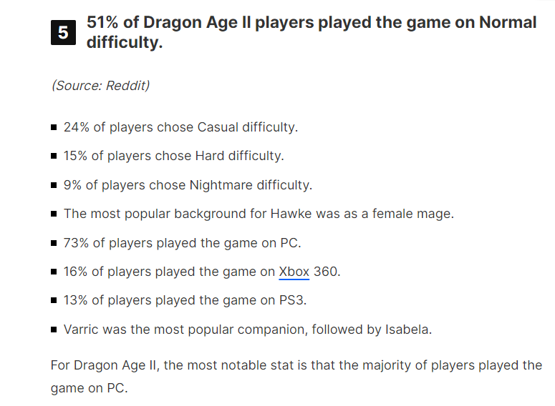Viewport: 555px width, 406px height.
Task: Click the bullet beside Nightmare difficulty
Action: tap(54, 185)
